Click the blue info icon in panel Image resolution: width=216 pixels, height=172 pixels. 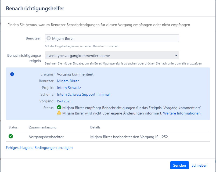pyautogui.click(x=12, y=74)
